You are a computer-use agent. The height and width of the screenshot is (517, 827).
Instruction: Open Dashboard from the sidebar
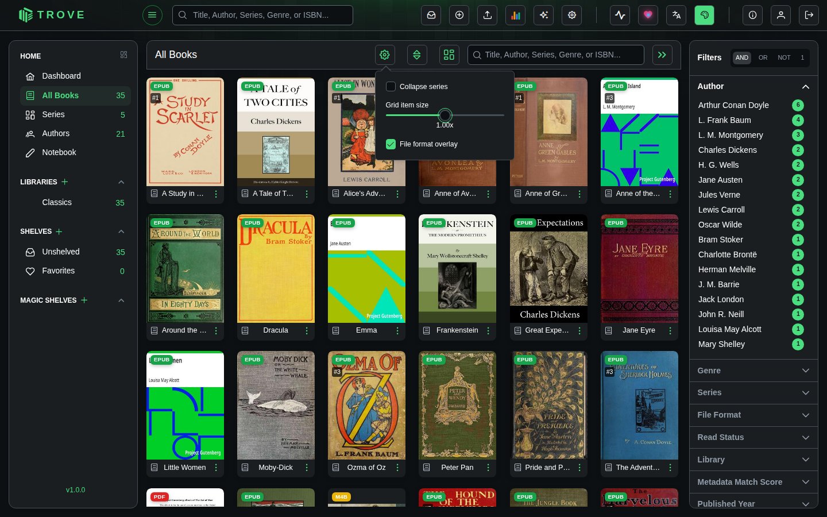coord(75,76)
